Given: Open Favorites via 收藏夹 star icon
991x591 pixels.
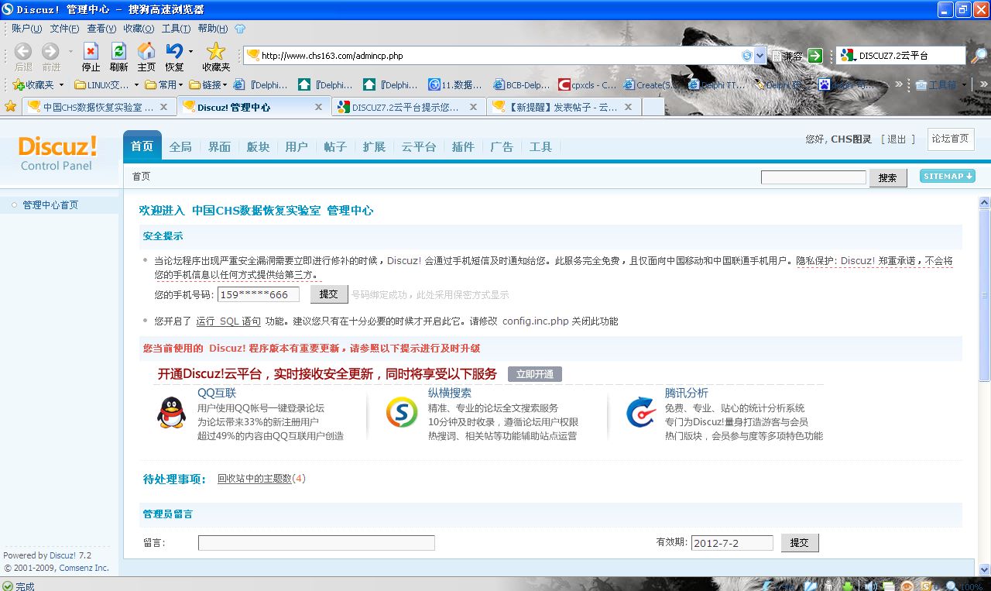Looking at the screenshot, I should pos(216,52).
